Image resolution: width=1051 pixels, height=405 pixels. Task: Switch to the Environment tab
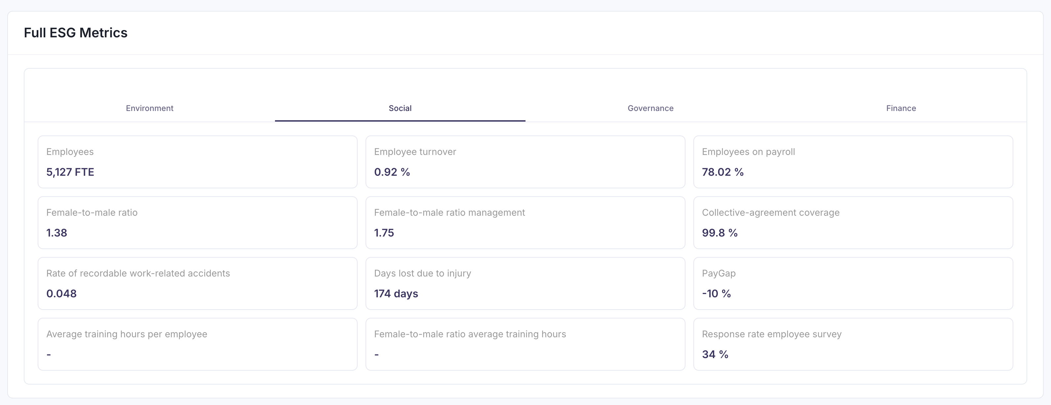pos(149,108)
